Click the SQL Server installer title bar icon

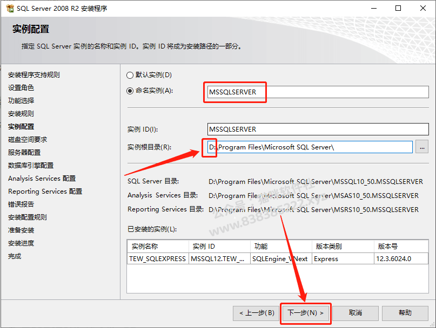point(10,8)
